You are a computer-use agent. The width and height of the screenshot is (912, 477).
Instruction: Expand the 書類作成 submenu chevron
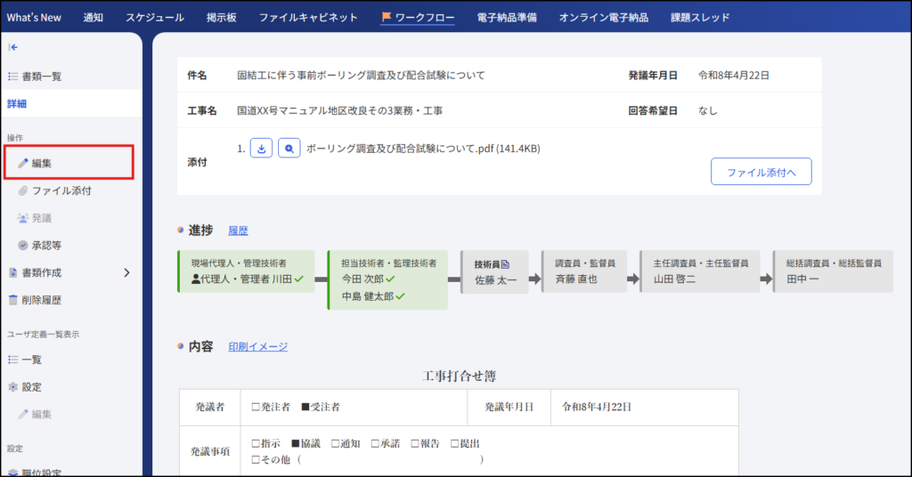[126, 272]
